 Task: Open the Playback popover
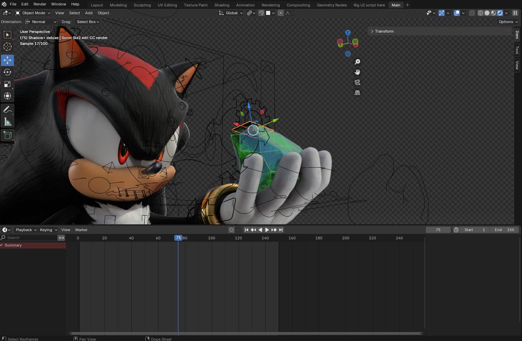point(26,230)
